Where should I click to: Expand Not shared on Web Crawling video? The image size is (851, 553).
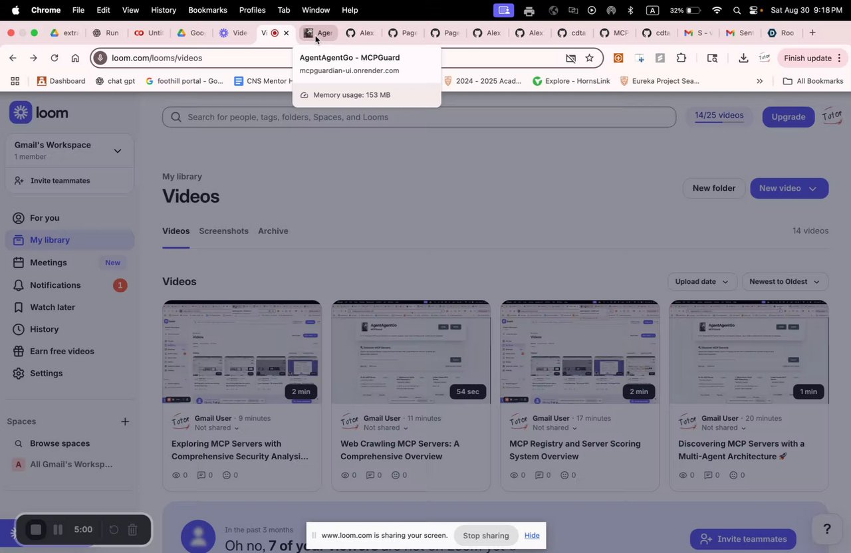[386, 428]
